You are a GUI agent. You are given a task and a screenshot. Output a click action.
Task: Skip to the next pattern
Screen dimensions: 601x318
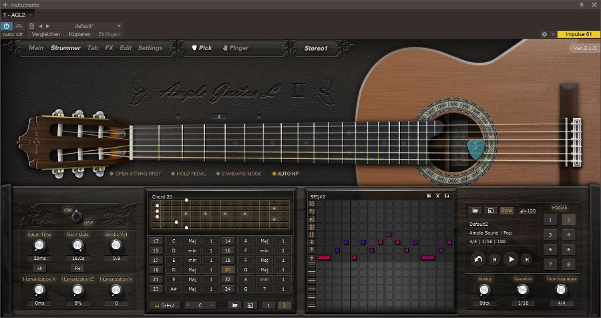coord(527,260)
